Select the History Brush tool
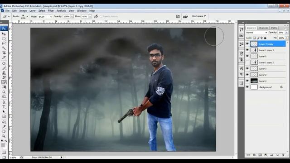290x163 pixels. coord(4,77)
